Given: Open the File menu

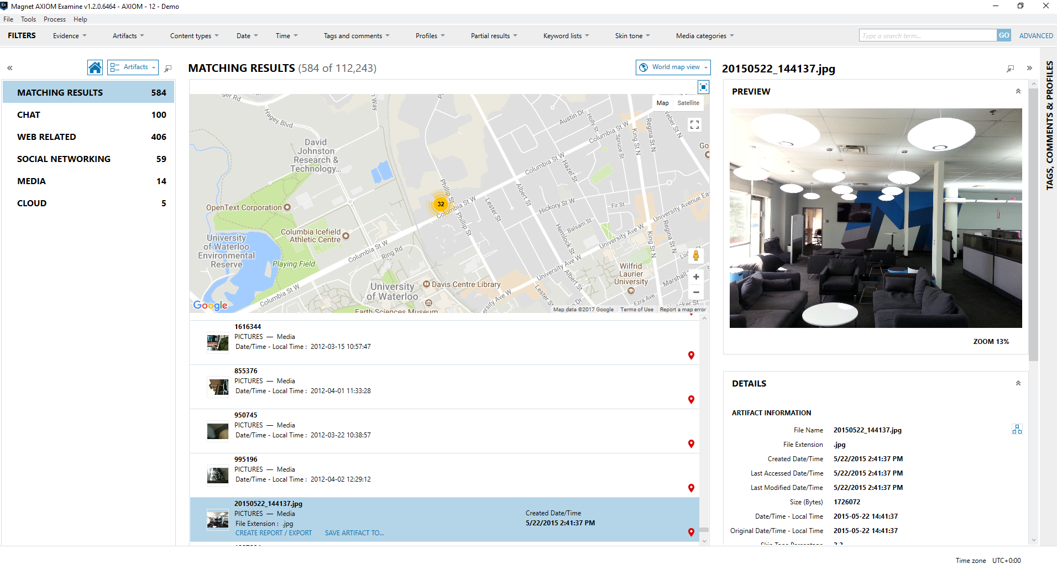Looking at the screenshot, I should pos(8,19).
